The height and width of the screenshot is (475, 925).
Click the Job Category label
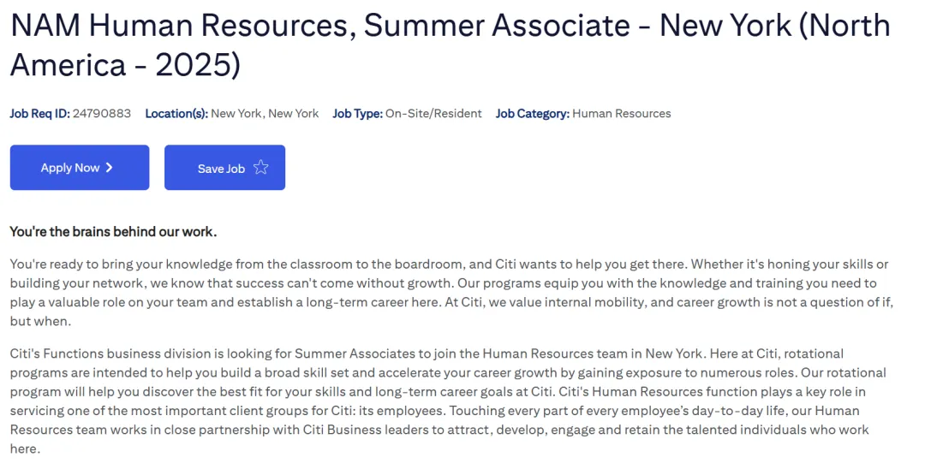click(533, 114)
